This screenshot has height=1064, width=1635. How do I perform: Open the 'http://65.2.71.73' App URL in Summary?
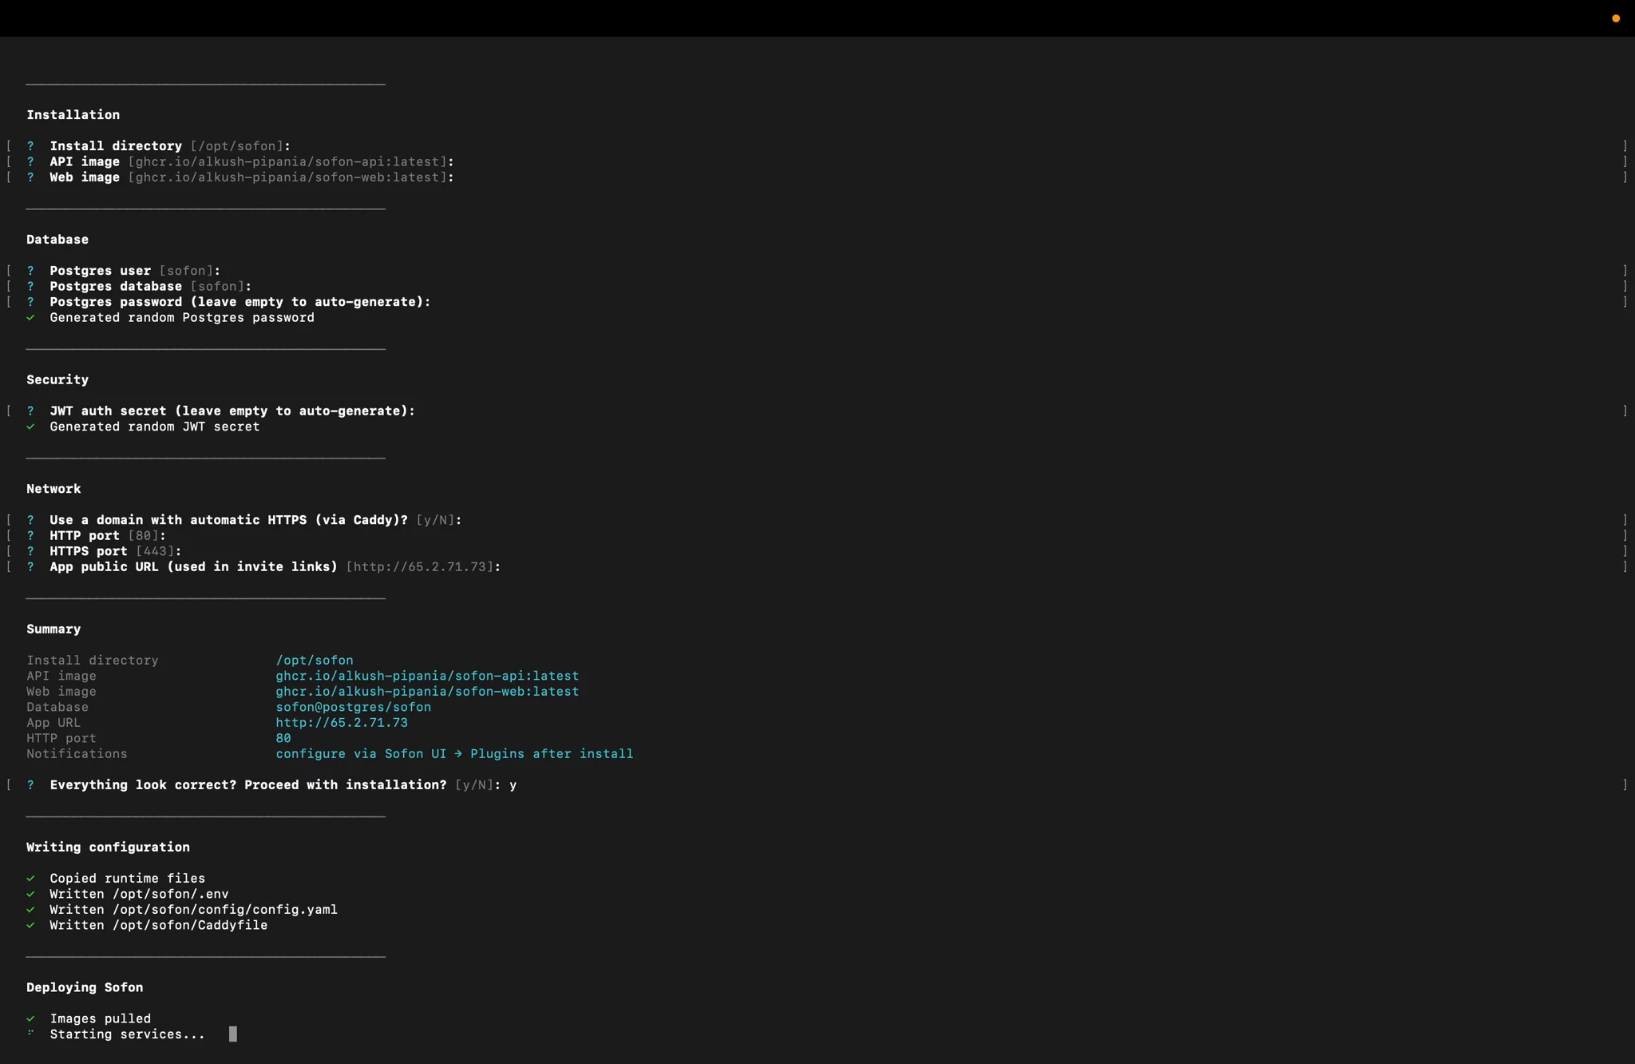[x=342, y=723]
